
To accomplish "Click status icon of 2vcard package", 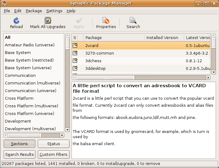I will pos(75,45).
